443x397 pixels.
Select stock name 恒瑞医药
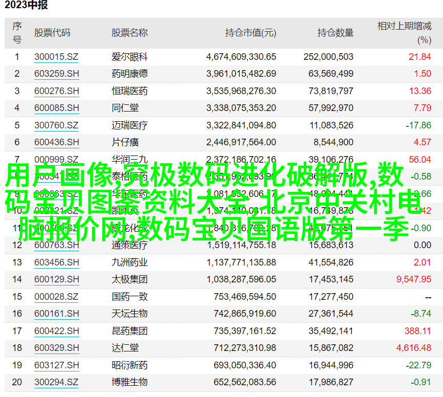[130, 91]
